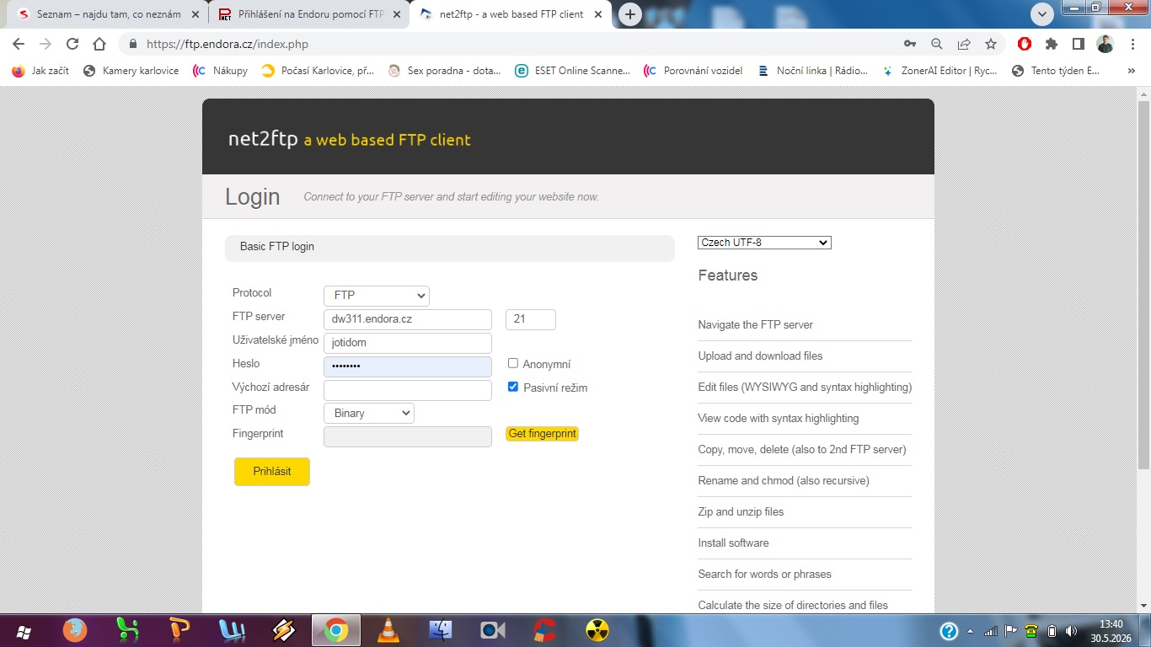This screenshot has height=647, width=1151.
Task: Open the Chrome three-dot menu
Action: [x=1132, y=44]
